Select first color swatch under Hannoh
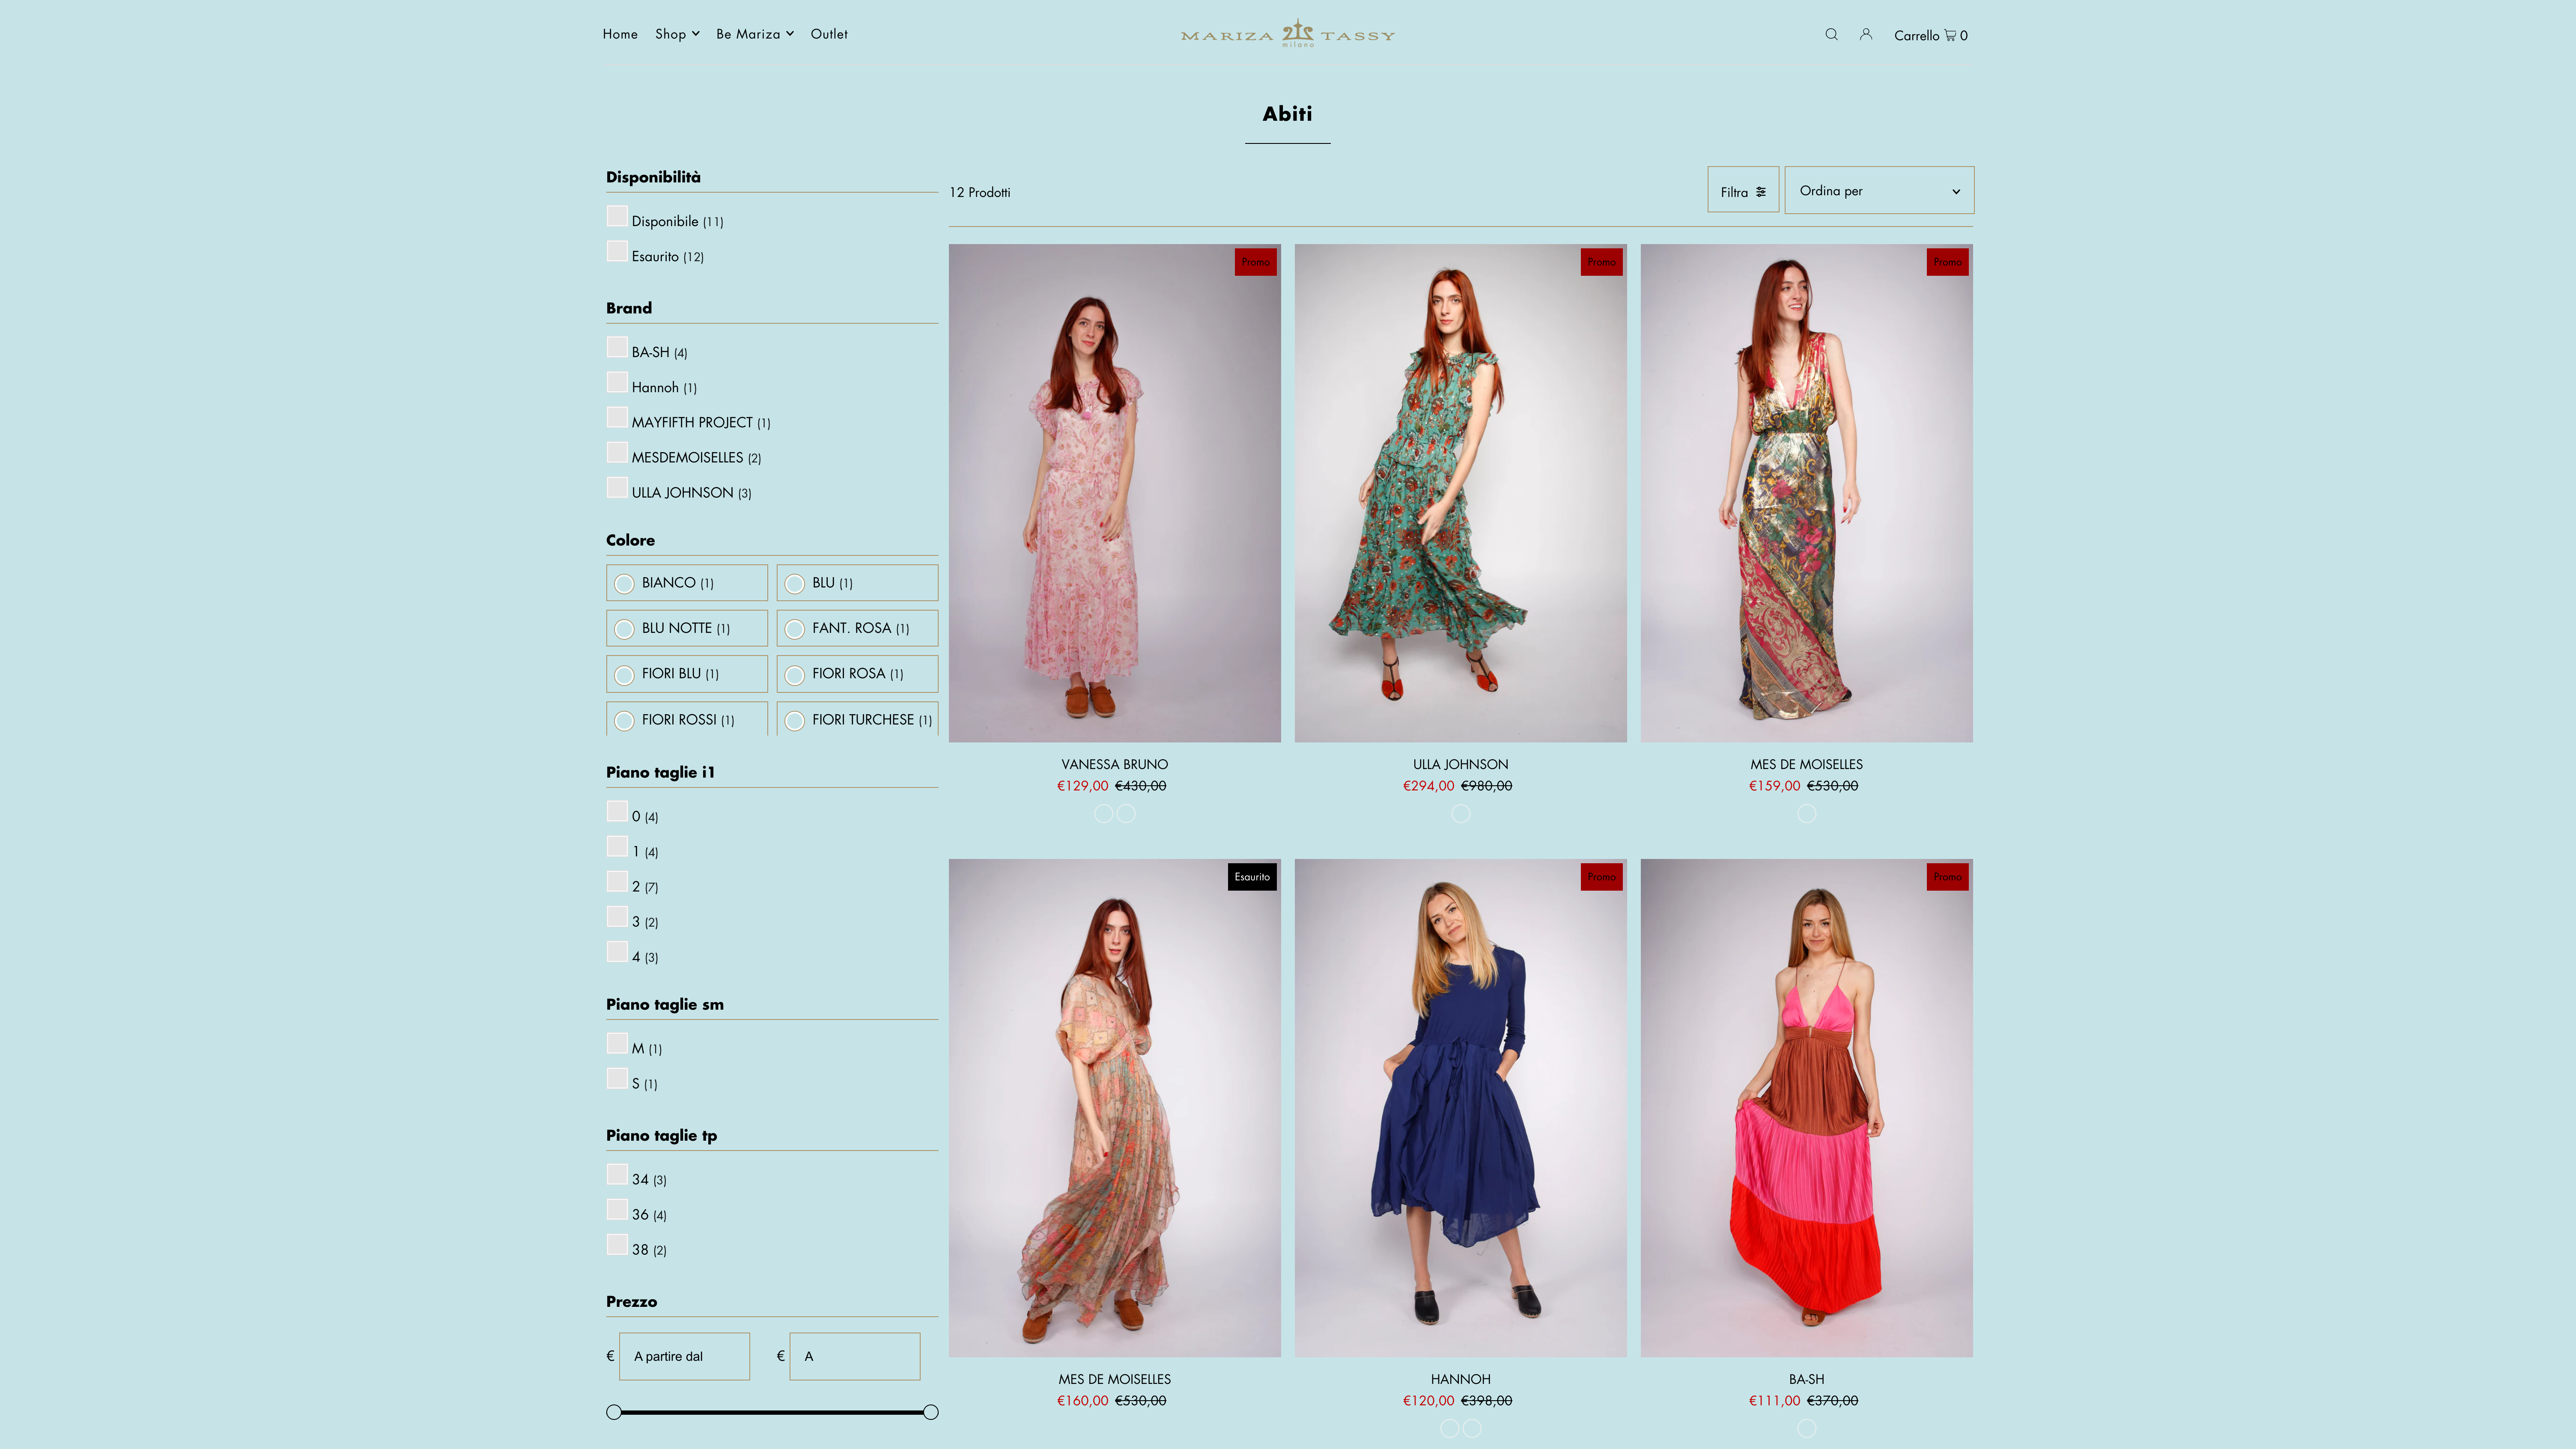The width and height of the screenshot is (2576, 1449). 1449,1428
